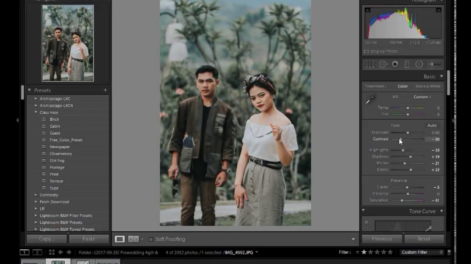
Task: Set treatment to Black & White
Action: point(428,87)
